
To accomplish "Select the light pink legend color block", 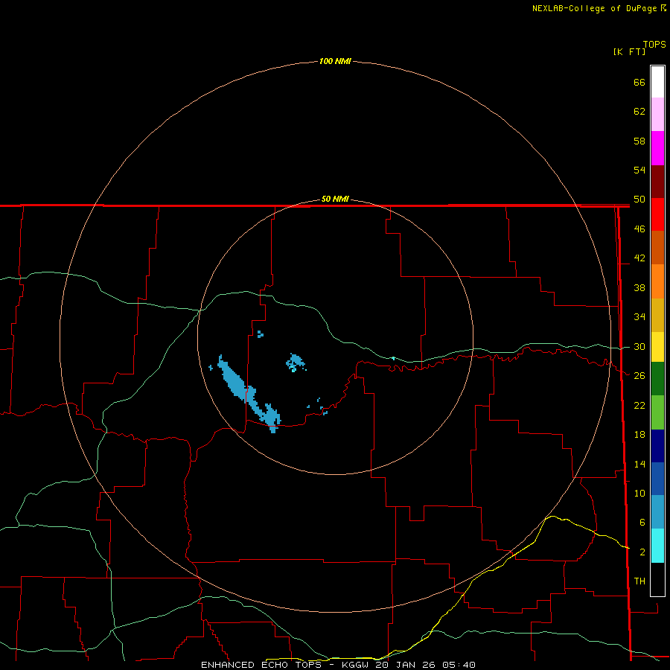I will pos(657,114).
